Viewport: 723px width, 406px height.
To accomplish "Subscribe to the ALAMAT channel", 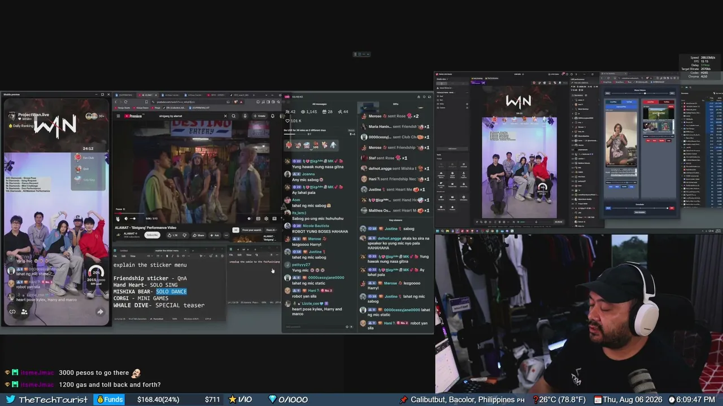I will click(x=153, y=235).
